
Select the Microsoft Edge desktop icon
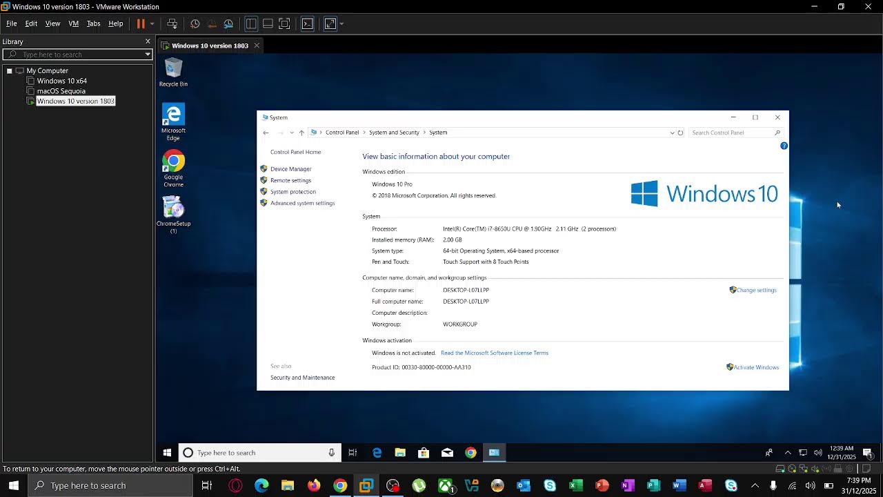tap(173, 122)
